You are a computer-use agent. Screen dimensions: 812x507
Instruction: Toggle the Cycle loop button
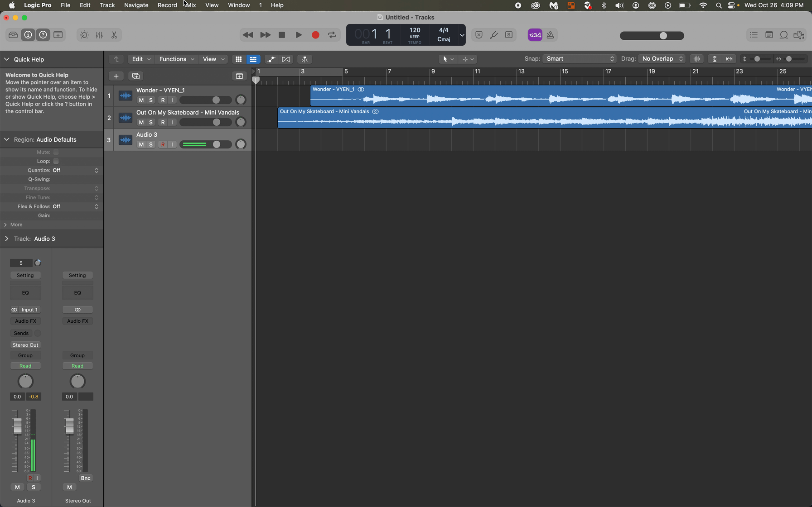point(332,35)
